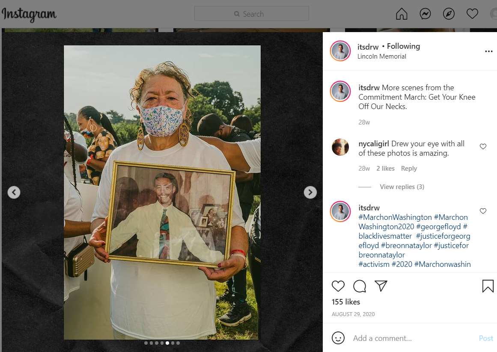Click Reply under nycaligirl's comment

coord(408,169)
